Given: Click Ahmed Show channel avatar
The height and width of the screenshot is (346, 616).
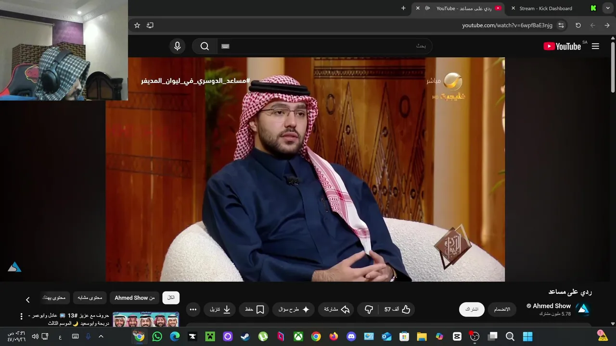Looking at the screenshot, I should [583, 309].
